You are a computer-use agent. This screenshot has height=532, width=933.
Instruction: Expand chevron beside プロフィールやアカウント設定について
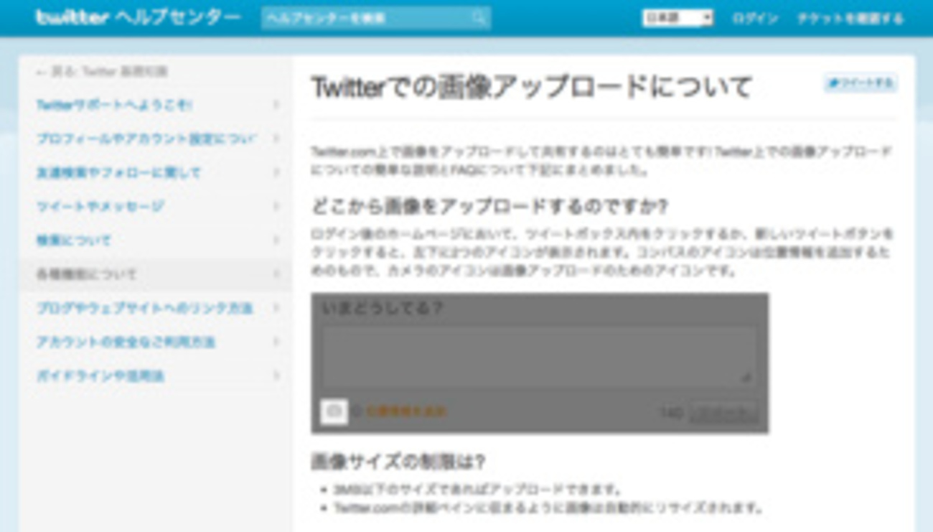pyautogui.click(x=276, y=139)
